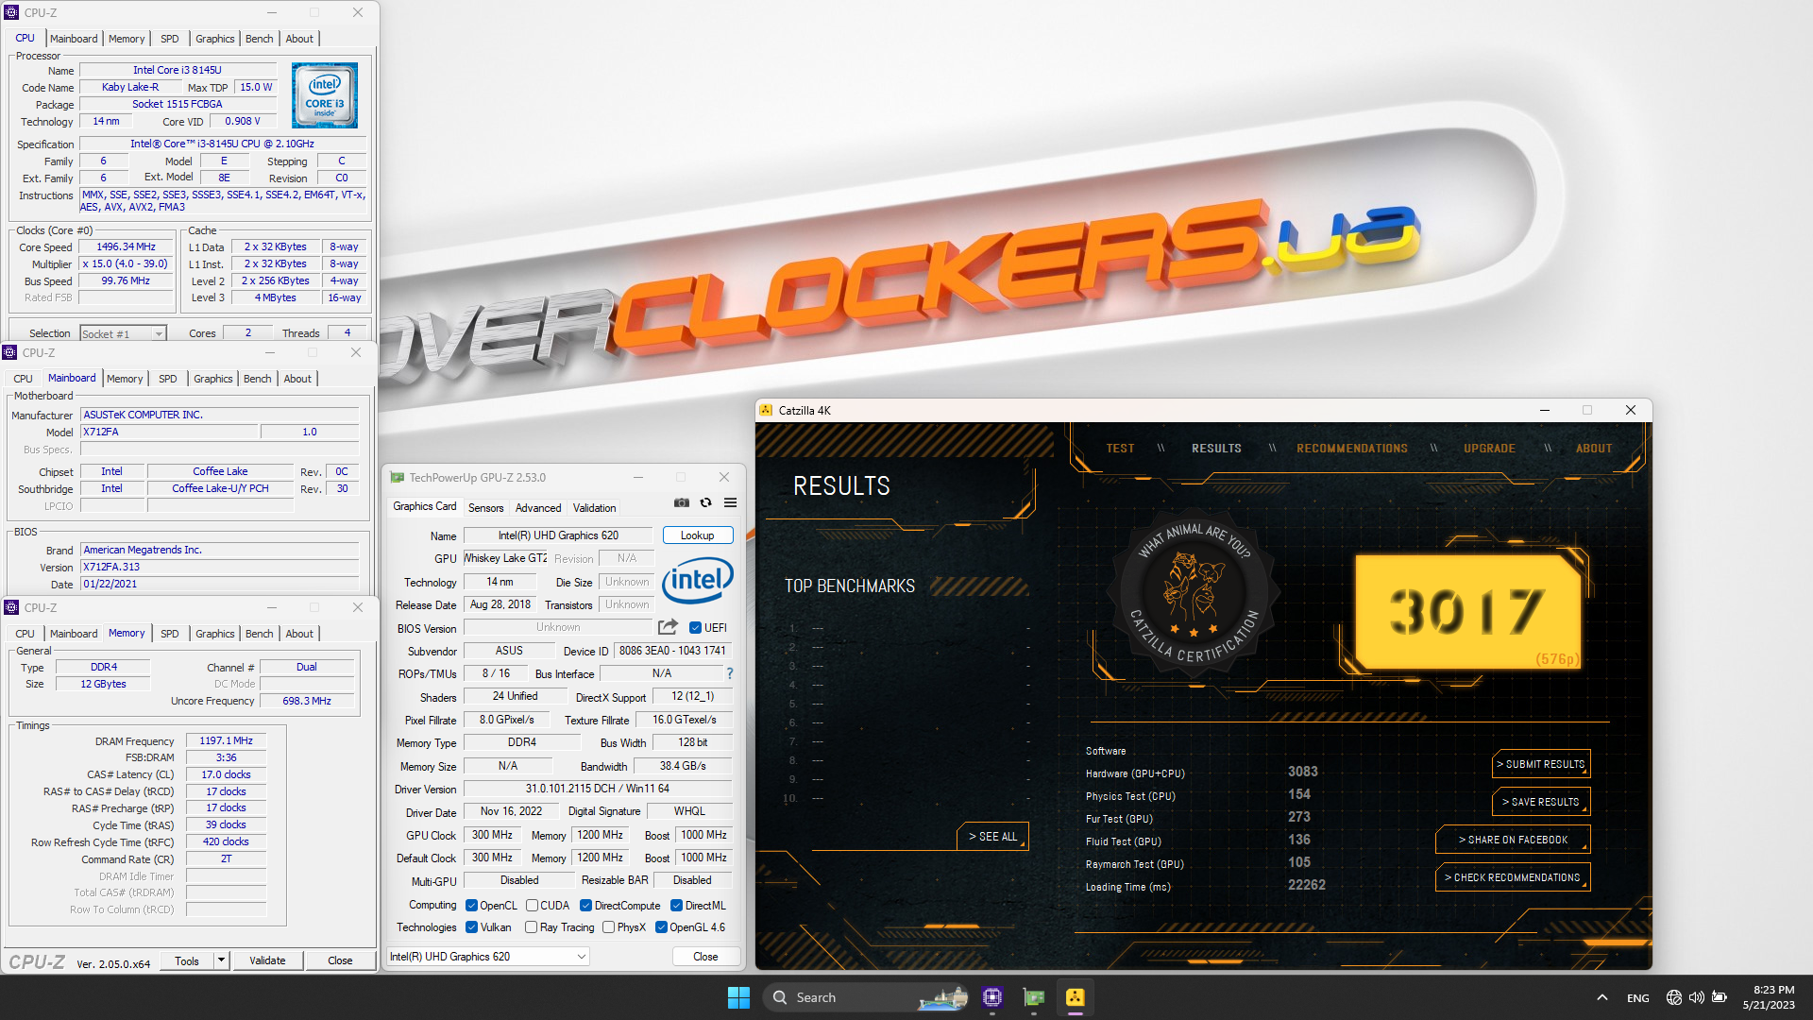Click the Intel Core i3 logo badge

click(325, 95)
